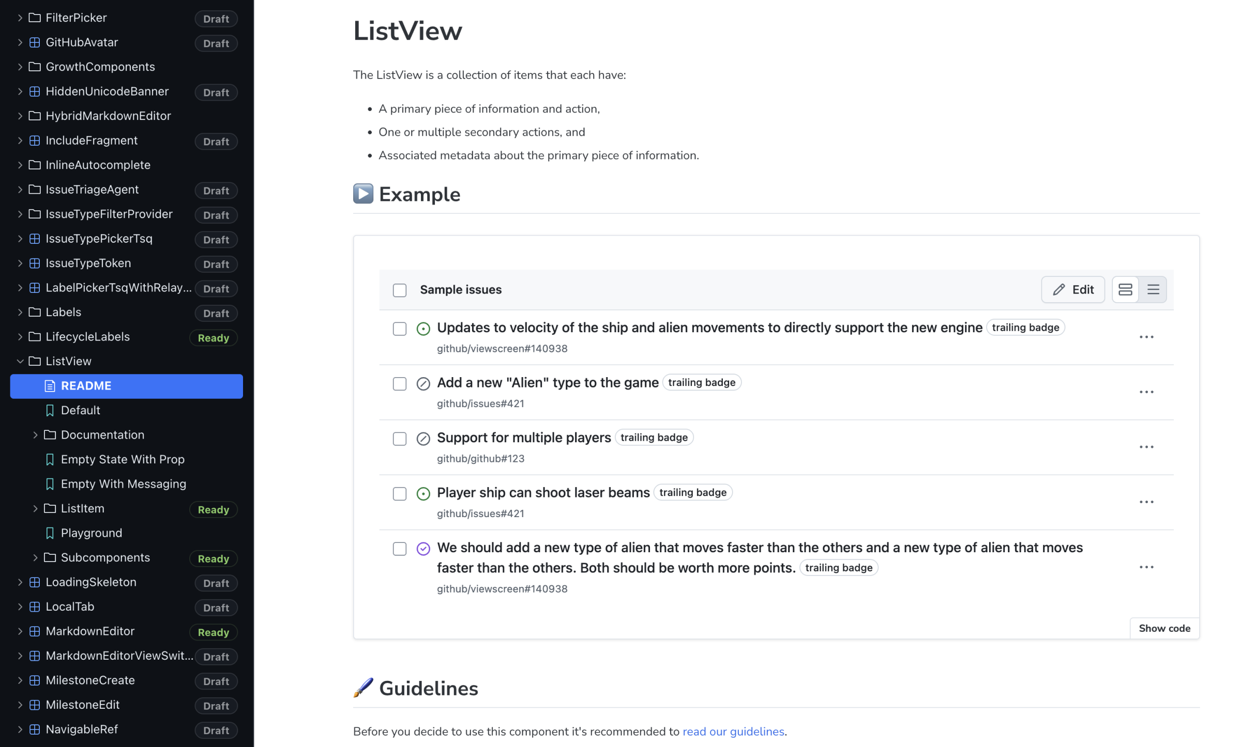Viewport: 1241px width, 747px height.
Task: Click the Show code button
Action: click(1164, 628)
